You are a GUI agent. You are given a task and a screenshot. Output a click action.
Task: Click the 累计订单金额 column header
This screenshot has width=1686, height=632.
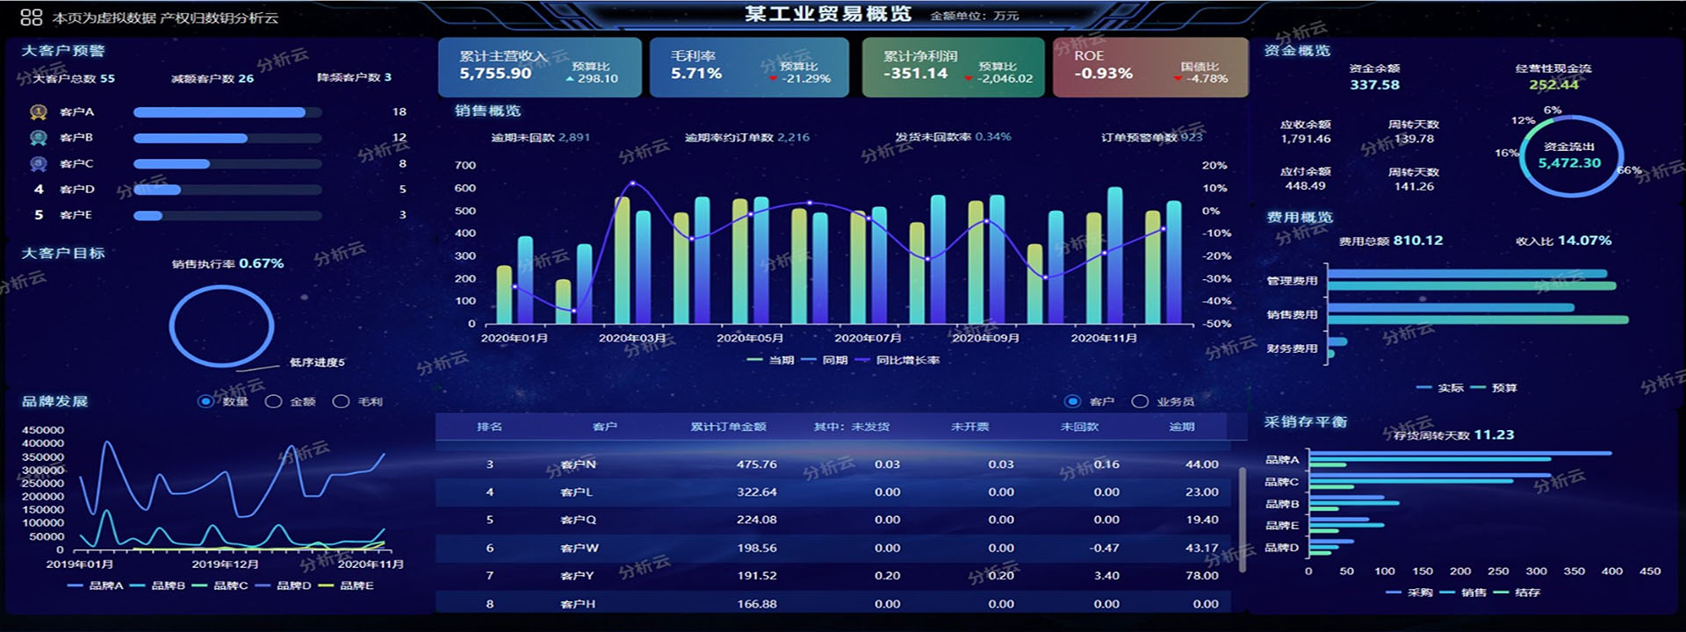(x=728, y=427)
